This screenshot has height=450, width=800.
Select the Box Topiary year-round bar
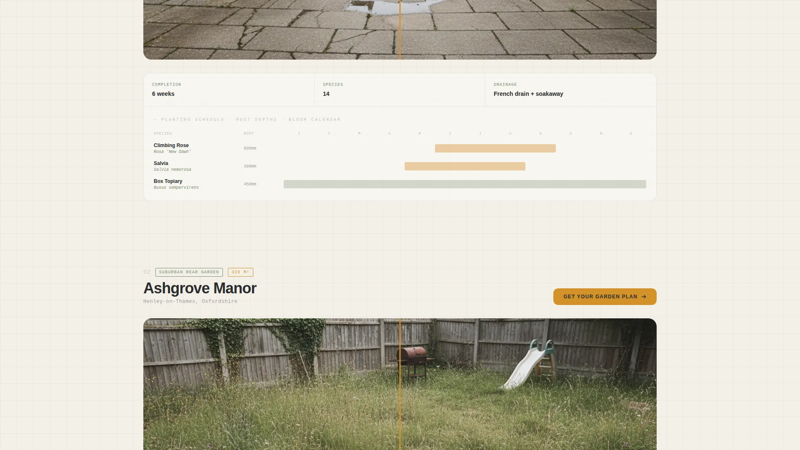(465, 184)
